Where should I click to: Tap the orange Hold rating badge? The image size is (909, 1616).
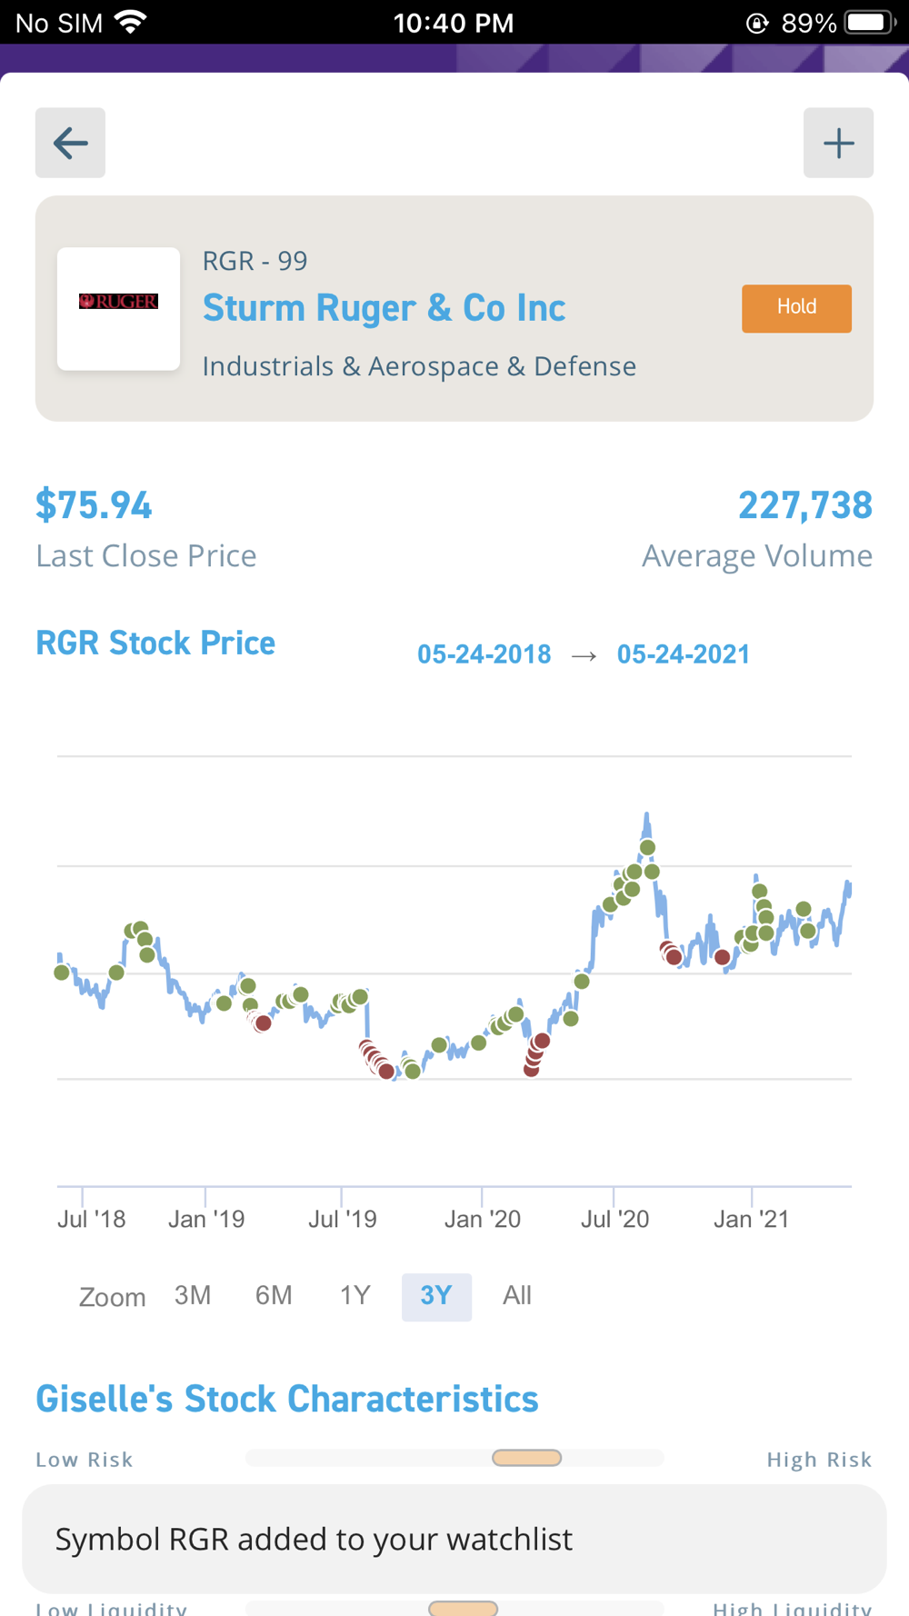pos(796,308)
